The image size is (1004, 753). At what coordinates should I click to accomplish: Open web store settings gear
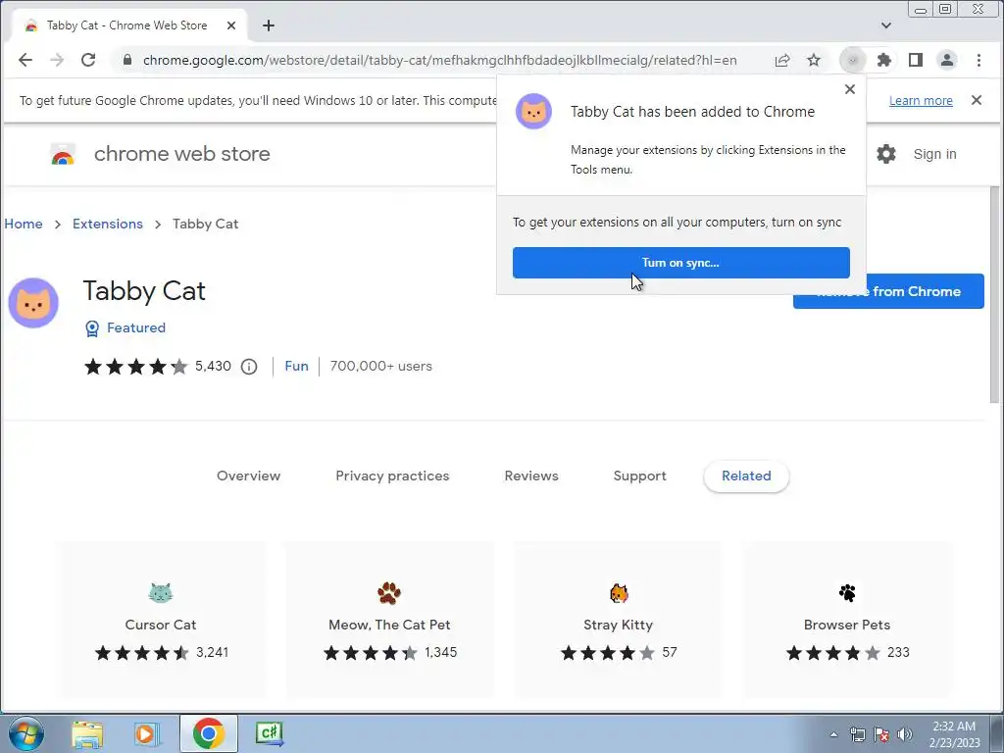click(x=886, y=154)
